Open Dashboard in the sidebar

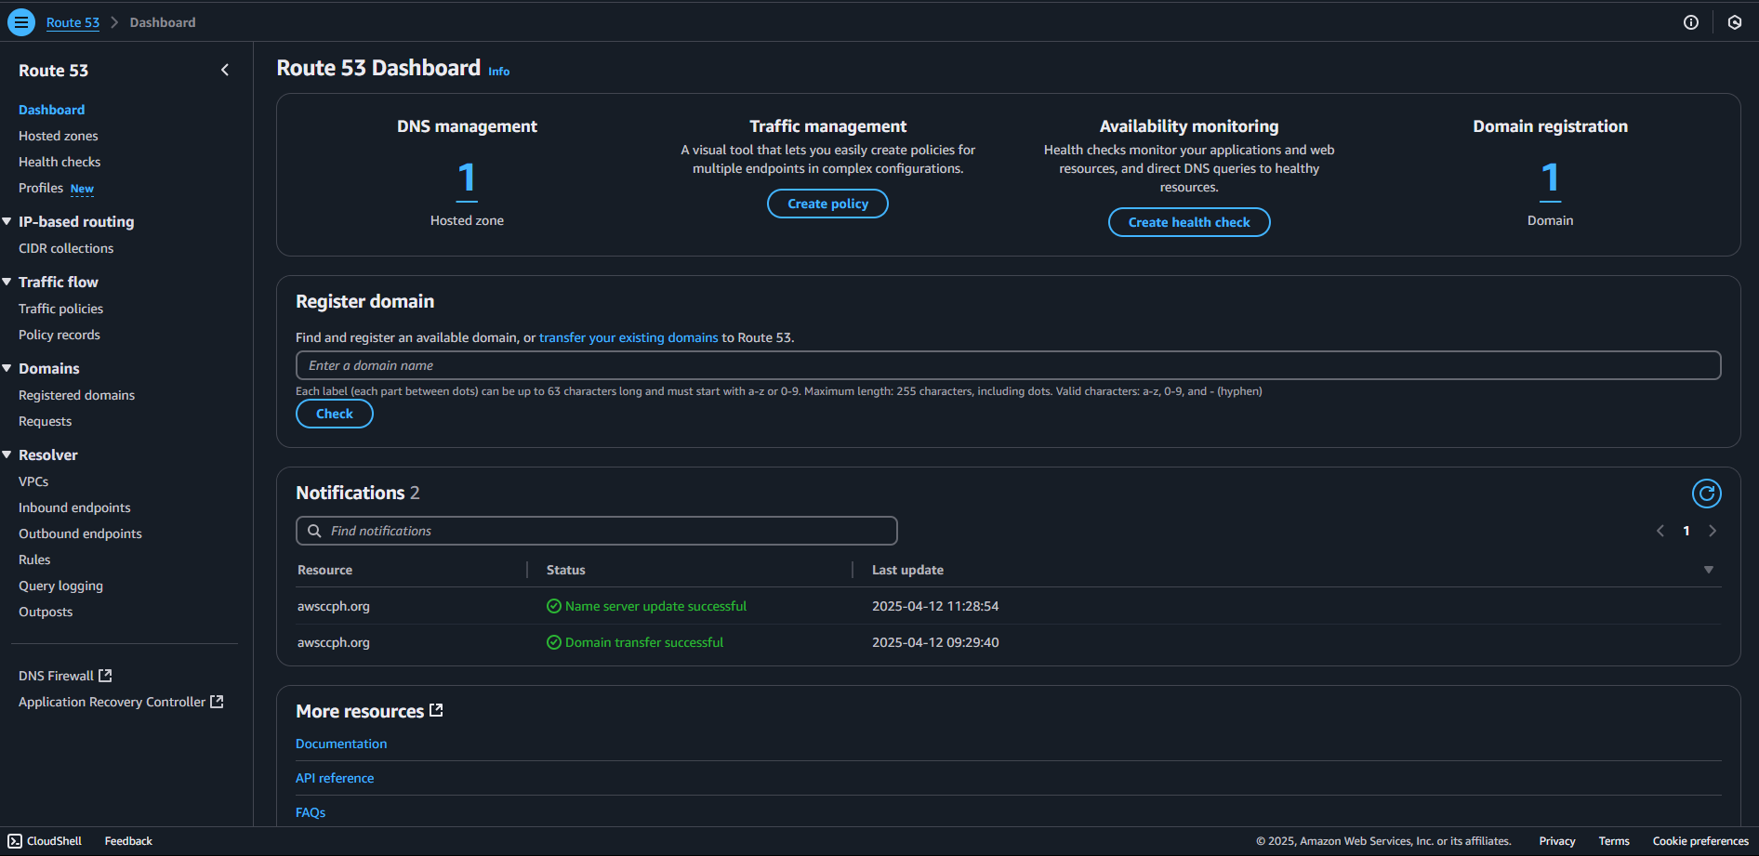tap(51, 110)
